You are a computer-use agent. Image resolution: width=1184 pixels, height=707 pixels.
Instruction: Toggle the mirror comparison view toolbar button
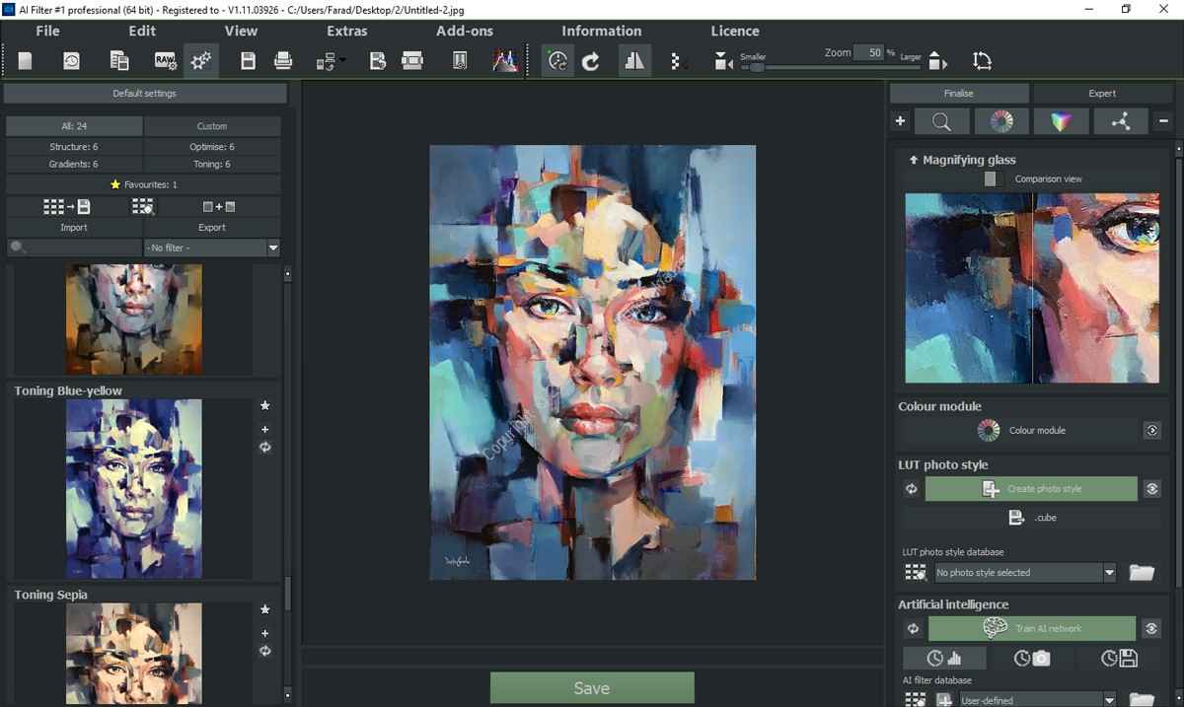click(634, 61)
